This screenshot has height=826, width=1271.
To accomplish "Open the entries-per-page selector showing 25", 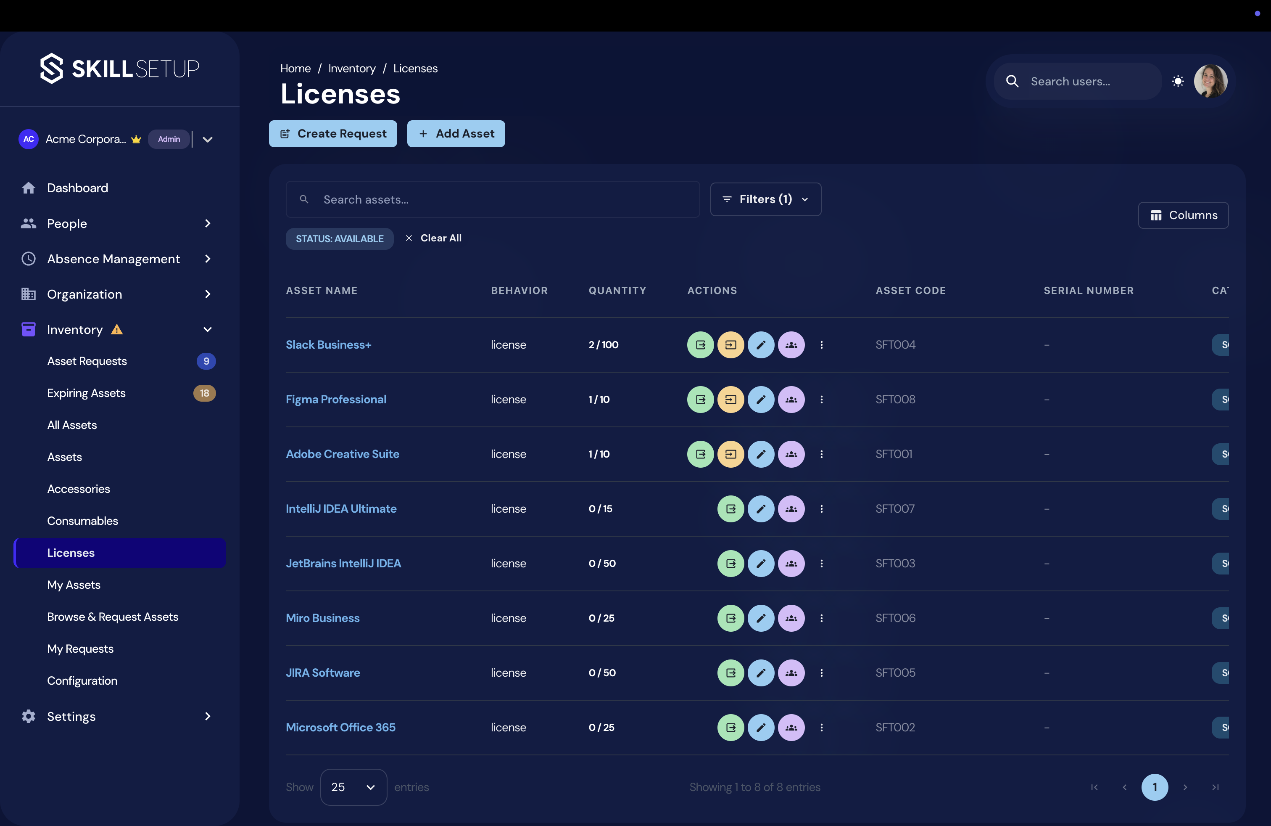I will click(x=353, y=786).
